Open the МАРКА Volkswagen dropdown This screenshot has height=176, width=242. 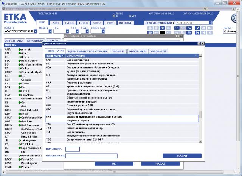click(230, 31)
